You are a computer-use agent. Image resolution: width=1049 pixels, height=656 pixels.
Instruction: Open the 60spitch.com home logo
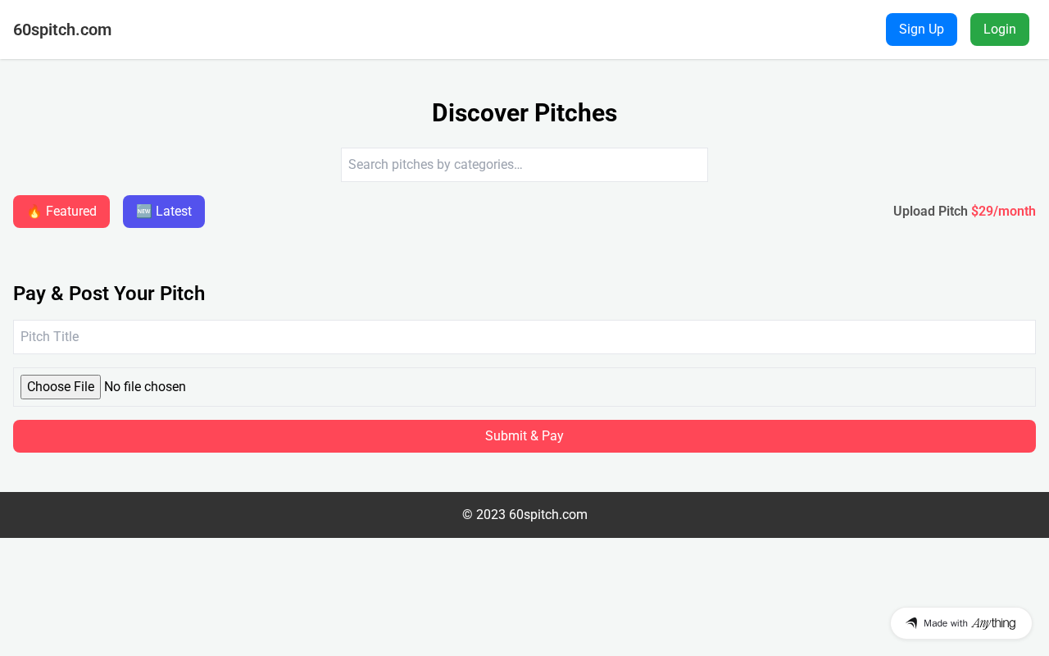(62, 30)
